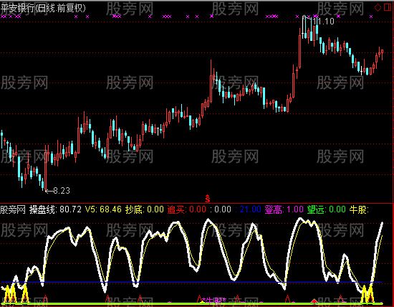
Task: Select the chart title 平安银行(日线,前复权)
Action: point(43,9)
